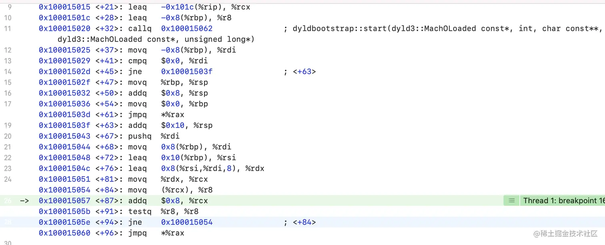Click gutter line number 19
The image size is (605, 245).
8,126
